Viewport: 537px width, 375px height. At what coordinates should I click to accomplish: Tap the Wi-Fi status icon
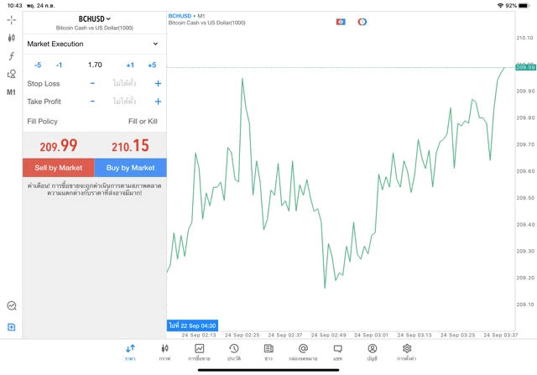(500, 6)
